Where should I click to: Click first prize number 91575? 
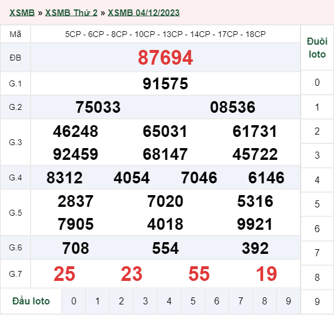point(166,83)
